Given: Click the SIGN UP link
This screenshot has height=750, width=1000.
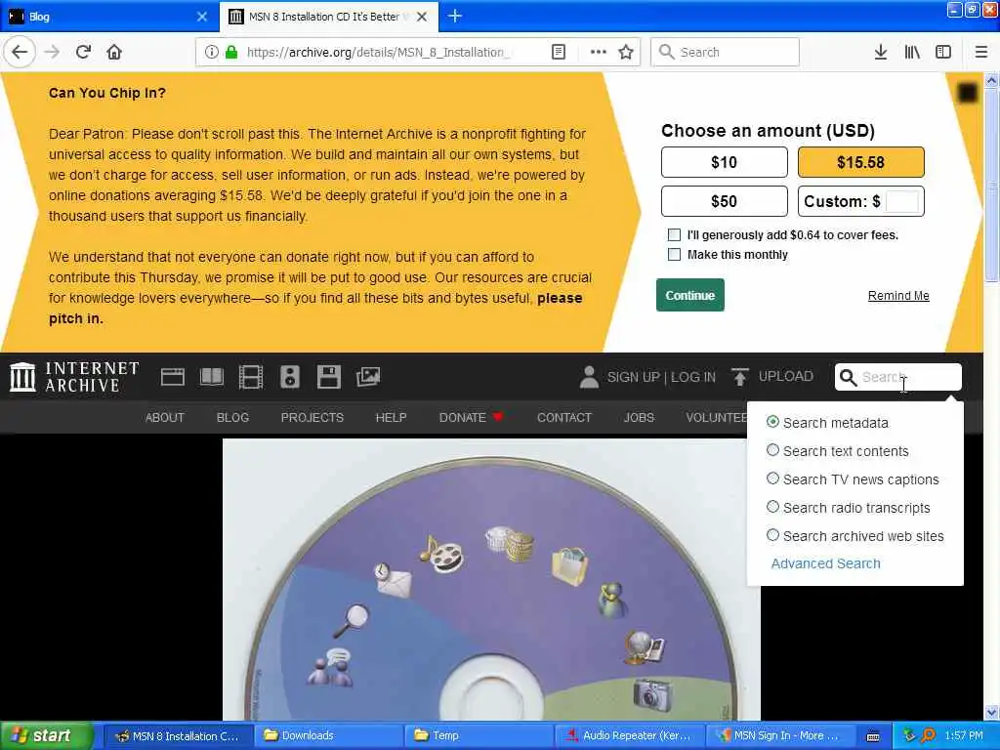Looking at the screenshot, I should pos(633,377).
